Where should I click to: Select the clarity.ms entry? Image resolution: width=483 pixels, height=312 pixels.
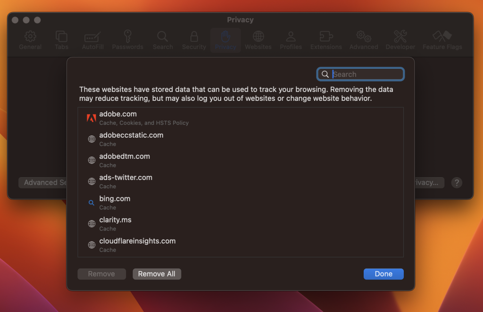point(241,224)
